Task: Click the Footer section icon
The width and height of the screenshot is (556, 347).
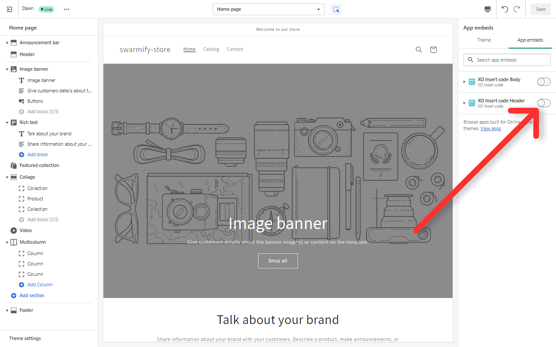Action: coord(13,310)
